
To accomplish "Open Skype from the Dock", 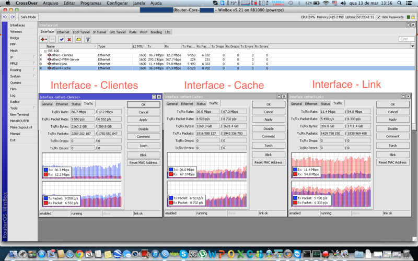I will [x=183, y=254].
